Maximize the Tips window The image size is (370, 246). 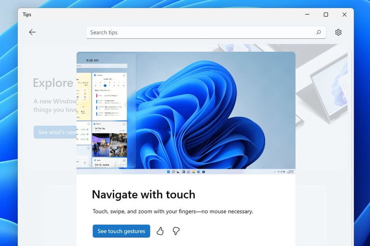(x=326, y=14)
